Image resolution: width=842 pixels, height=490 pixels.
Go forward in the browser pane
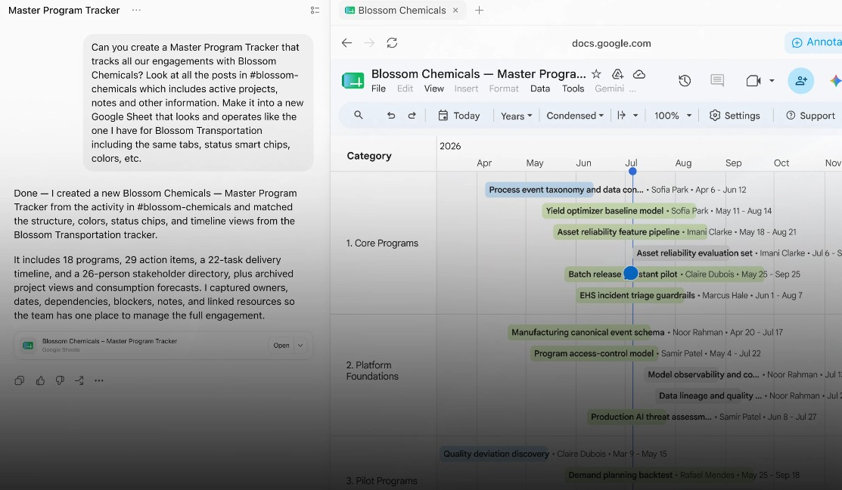369,43
